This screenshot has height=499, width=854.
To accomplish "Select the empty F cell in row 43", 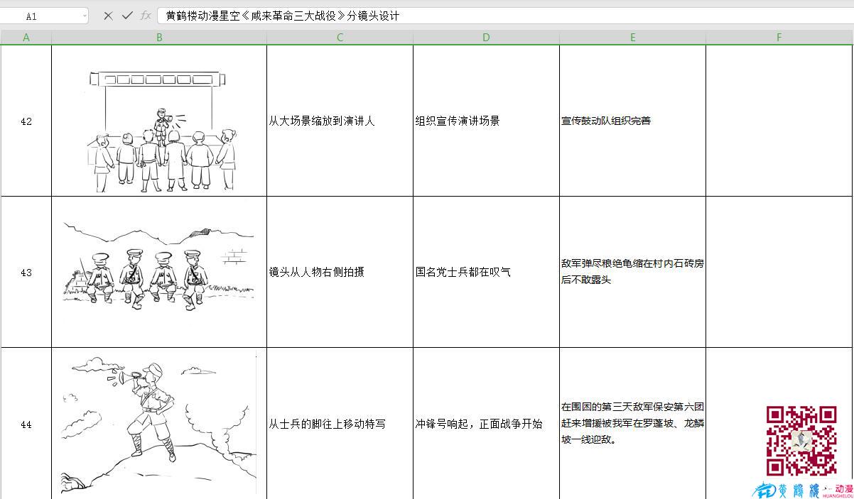I will tap(779, 272).
